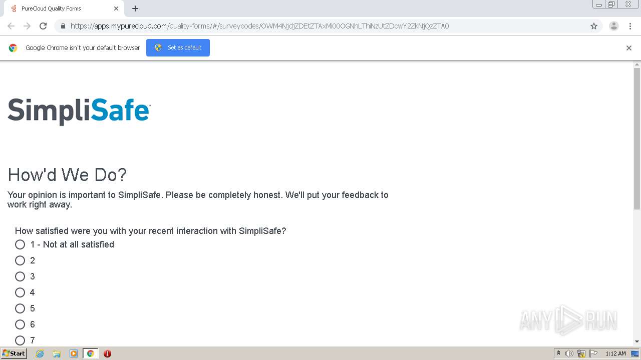Choose satisfaction rating 2

[x=20, y=260]
